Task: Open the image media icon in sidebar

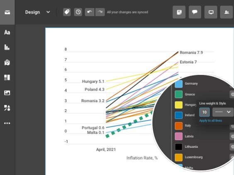Action: tap(7, 93)
